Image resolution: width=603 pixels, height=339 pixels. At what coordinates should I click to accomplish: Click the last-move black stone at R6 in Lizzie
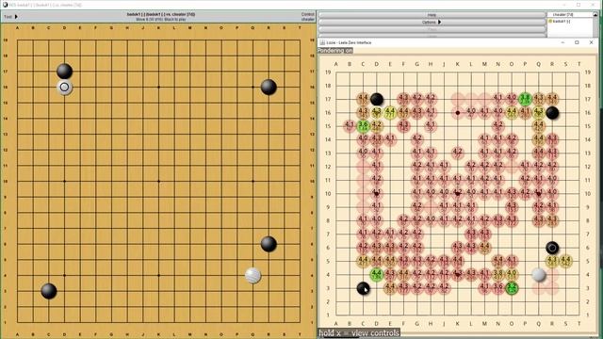(552, 248)
